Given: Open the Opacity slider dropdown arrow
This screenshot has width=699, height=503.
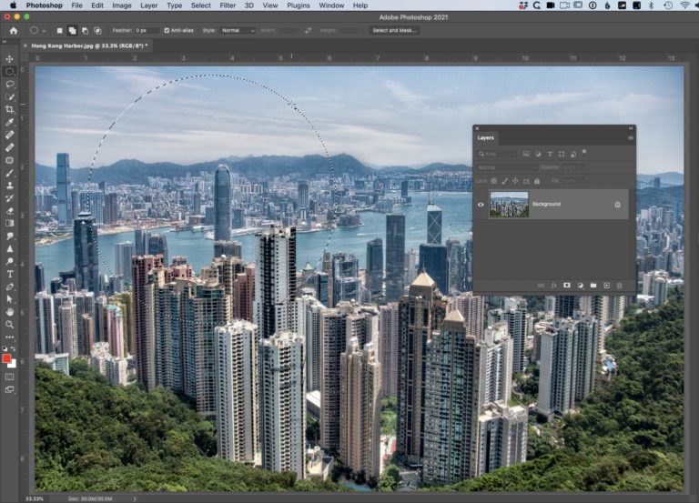Looking at the screenshot, I should (x=582, y=167).
